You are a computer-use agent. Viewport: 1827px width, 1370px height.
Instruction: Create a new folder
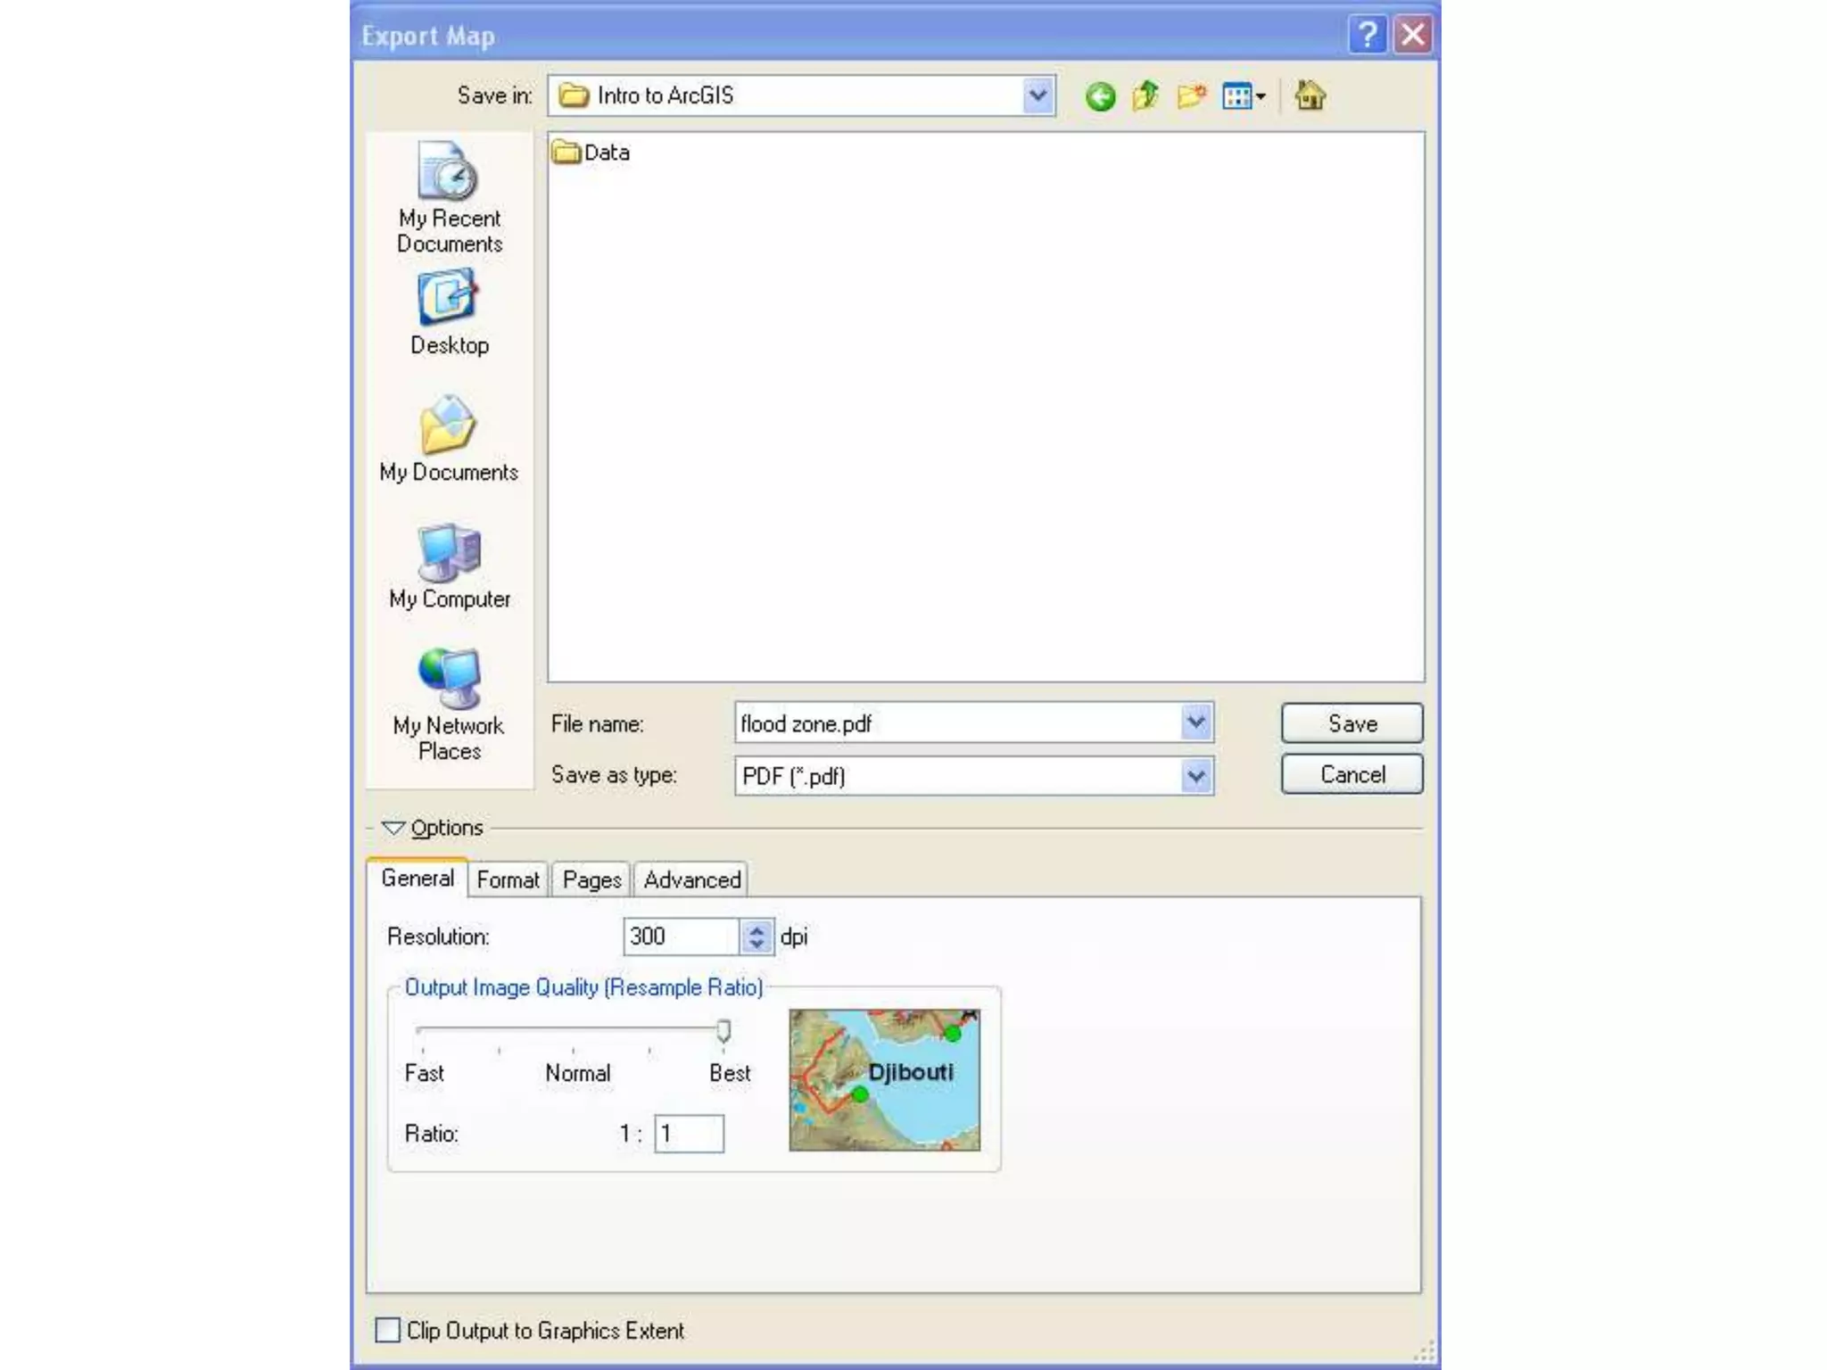[x=1191, y=95]
